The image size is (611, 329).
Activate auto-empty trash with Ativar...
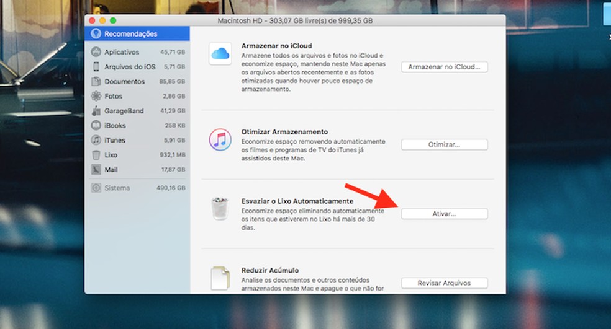[x=444, y=214]
